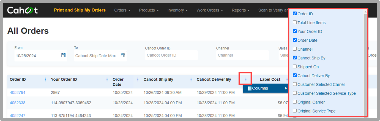Go to Print and Ship My Orders
The image size is (380, 121).
coord(80,10)
